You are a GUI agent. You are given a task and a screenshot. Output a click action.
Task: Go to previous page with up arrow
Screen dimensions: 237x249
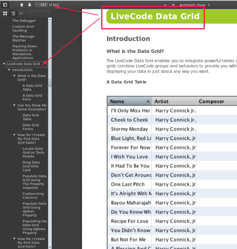coord(21,5)
